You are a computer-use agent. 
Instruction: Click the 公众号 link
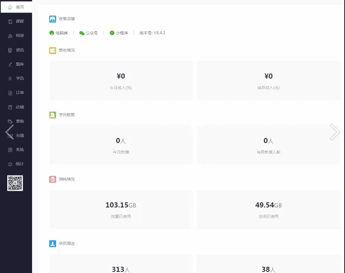pos(92,33)
